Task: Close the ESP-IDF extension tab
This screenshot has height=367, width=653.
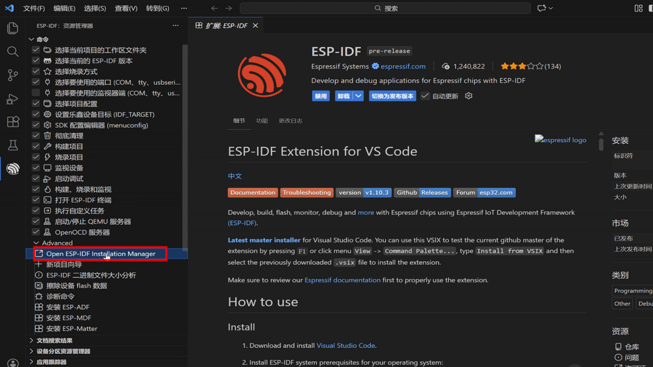Action: [x=255, y=26]
